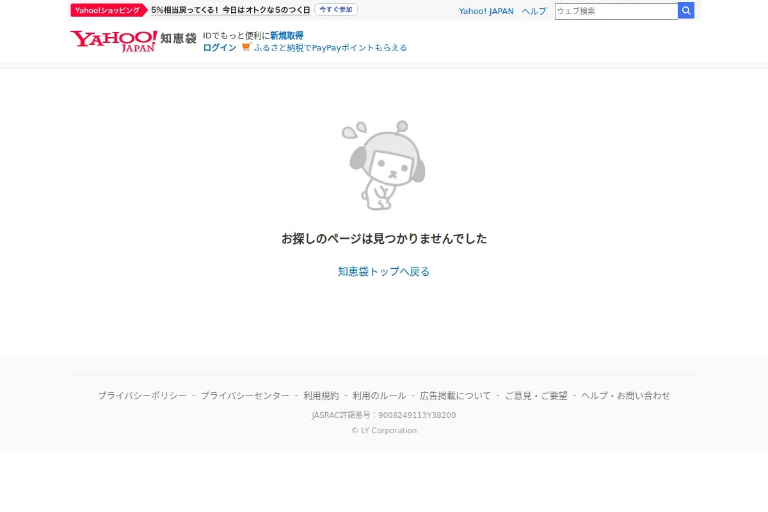The height and width of the screenshot is (512, 768).
Task: Open the 利用規約 footer link
Action: click(321, 396)
